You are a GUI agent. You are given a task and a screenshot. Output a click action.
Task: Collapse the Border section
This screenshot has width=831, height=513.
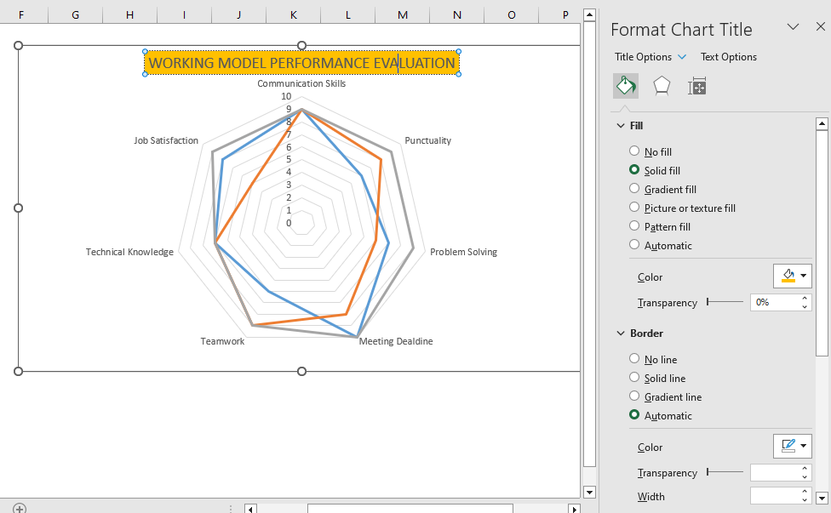coord(621,333)
